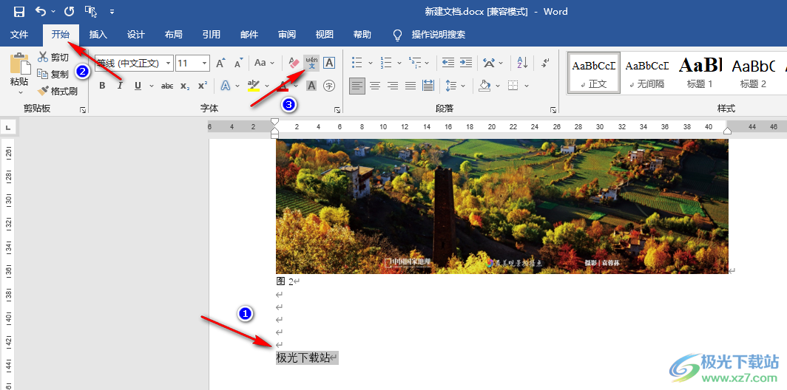This screenshot has height=390, width=787.
Task: Open the 文件 tab
Action: pos(19,35)
